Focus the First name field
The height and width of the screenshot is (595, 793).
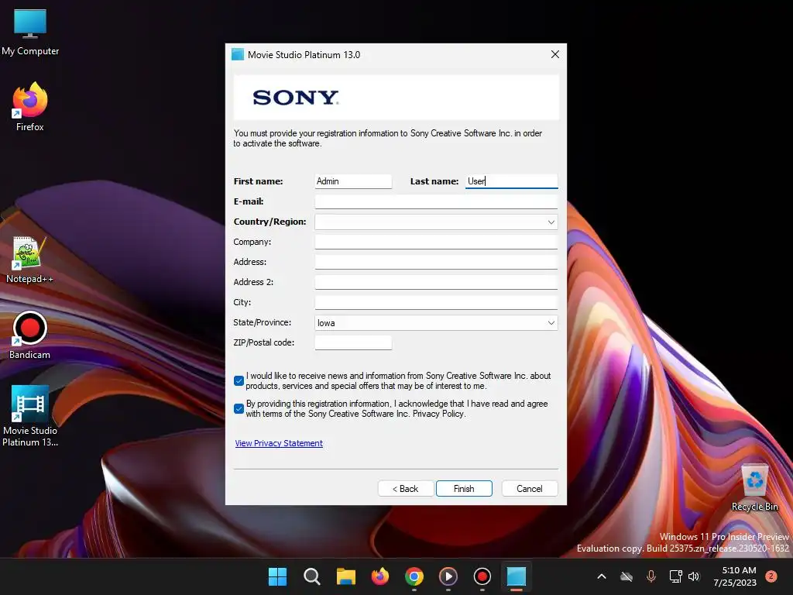(353, 181)
